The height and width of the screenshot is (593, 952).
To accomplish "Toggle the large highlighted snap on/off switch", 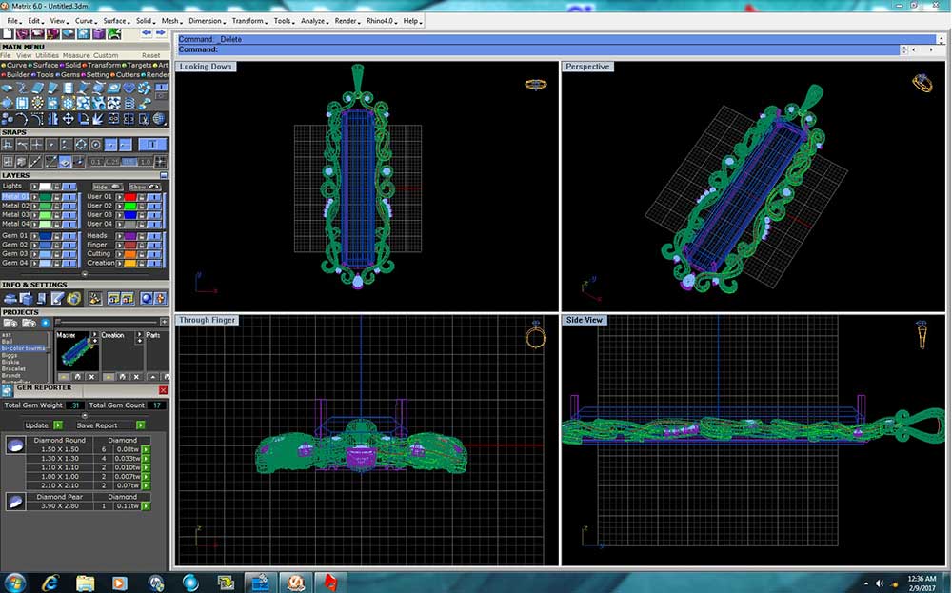I will click(152, 144).
